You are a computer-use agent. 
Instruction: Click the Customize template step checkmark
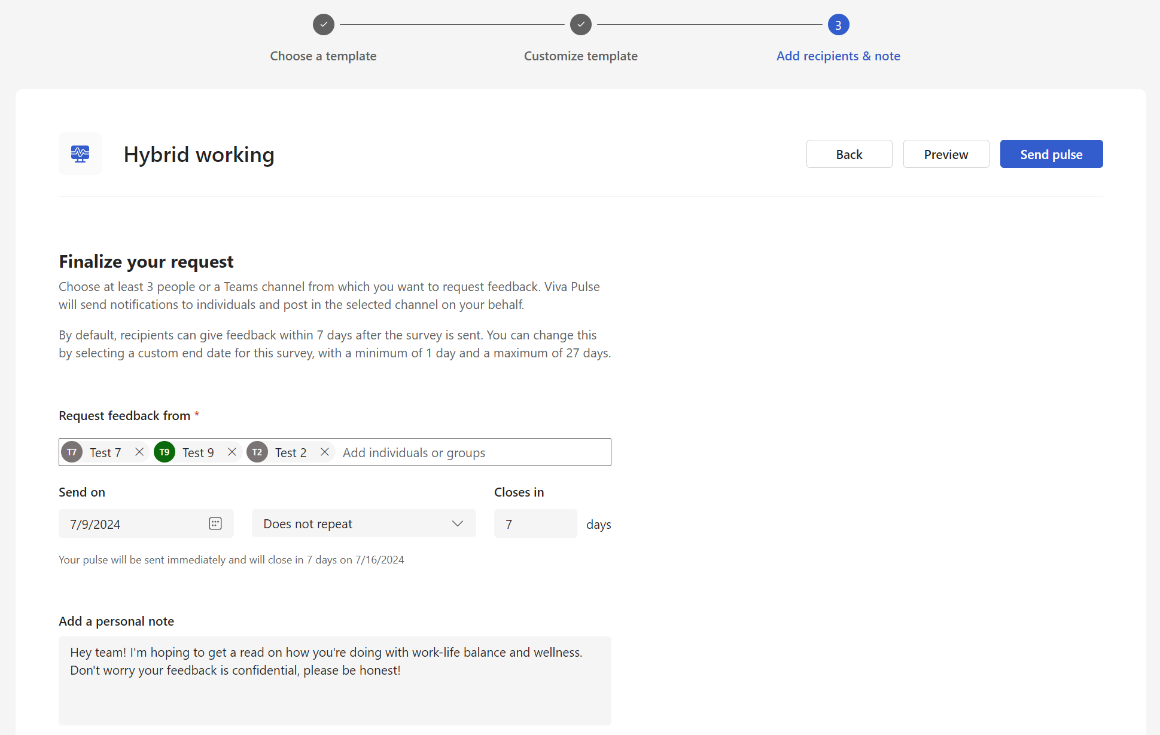point(581,24)
